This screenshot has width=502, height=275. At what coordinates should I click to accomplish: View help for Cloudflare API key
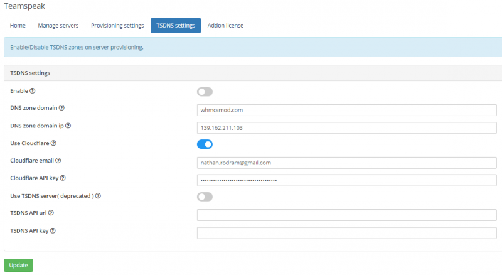63,178
